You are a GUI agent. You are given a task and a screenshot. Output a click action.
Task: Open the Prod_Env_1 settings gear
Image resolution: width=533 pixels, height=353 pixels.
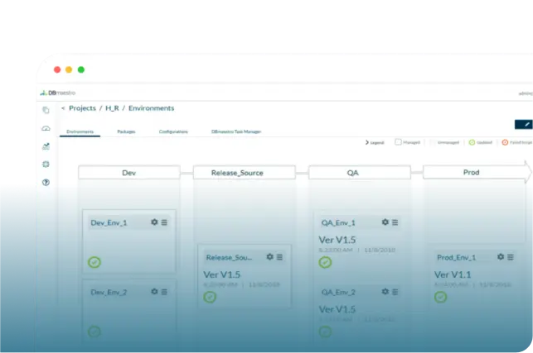[501, 257]
